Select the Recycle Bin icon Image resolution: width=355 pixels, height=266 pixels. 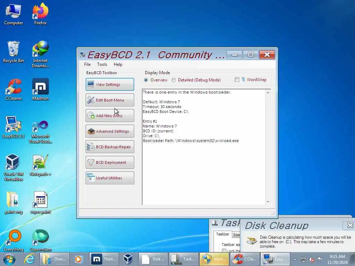coord(14,52)
